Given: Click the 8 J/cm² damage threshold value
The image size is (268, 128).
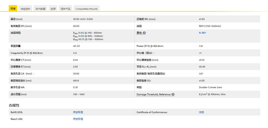Looking at the screenshot, I should click(x=212, y=94).
